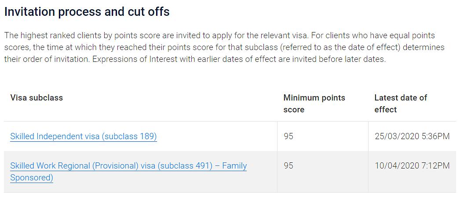Click the 10/04/2020 7:12PM date cell
Image resolution: width=460 pixels, height=201 pixels.
click(x=412, y=165)
